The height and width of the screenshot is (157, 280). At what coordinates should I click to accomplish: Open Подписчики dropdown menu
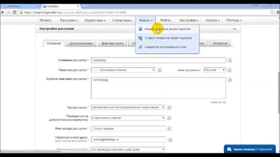point(95,20)
